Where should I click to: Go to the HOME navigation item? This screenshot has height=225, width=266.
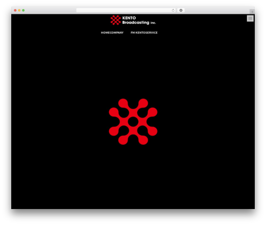coord(105,32)
